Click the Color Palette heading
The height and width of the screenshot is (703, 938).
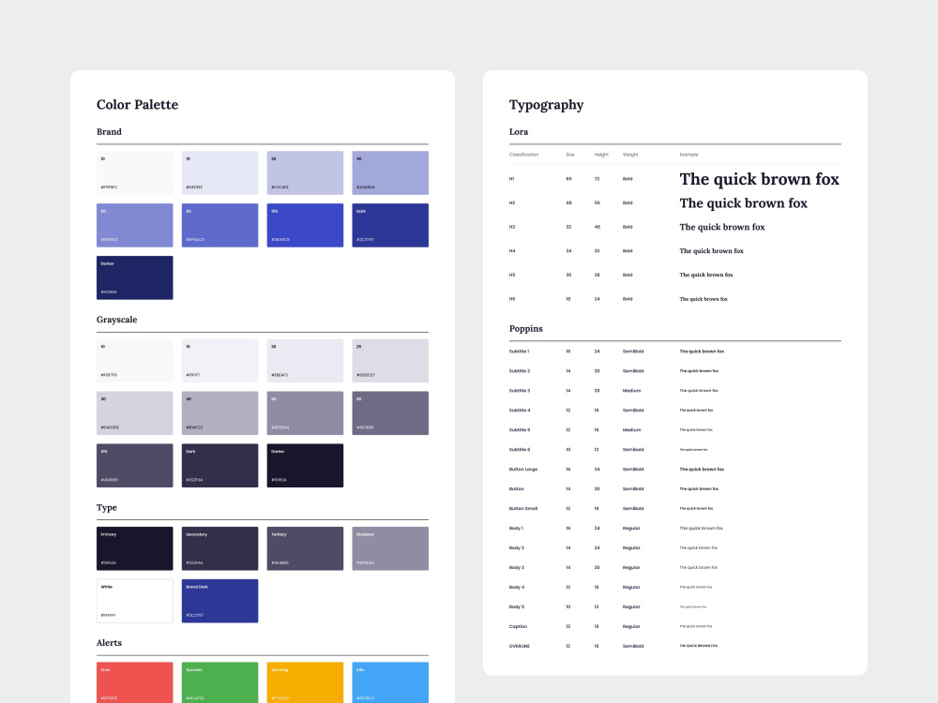138,105
